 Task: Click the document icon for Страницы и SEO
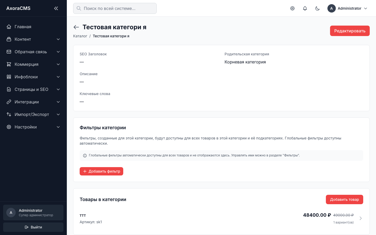click(9, 89)
